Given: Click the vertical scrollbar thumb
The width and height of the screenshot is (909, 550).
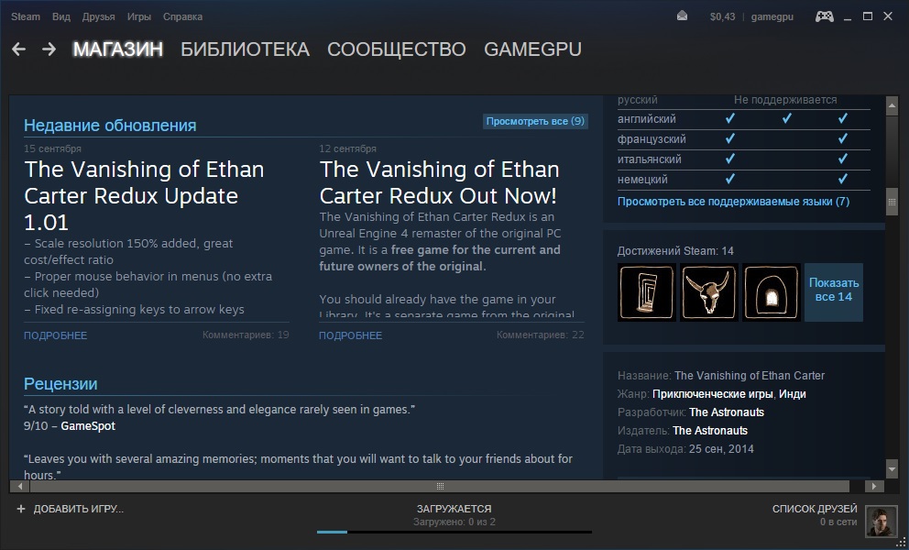Looking at the screenshot, I should tap(892, 202).
